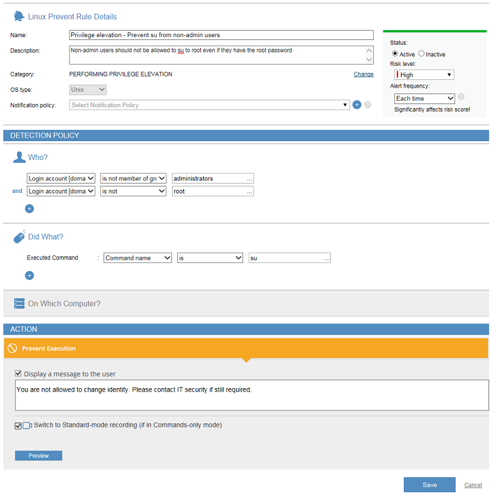Click the Save button
Image resolution: width=498 pixels, height=494 pixels.
coord(429,485)
